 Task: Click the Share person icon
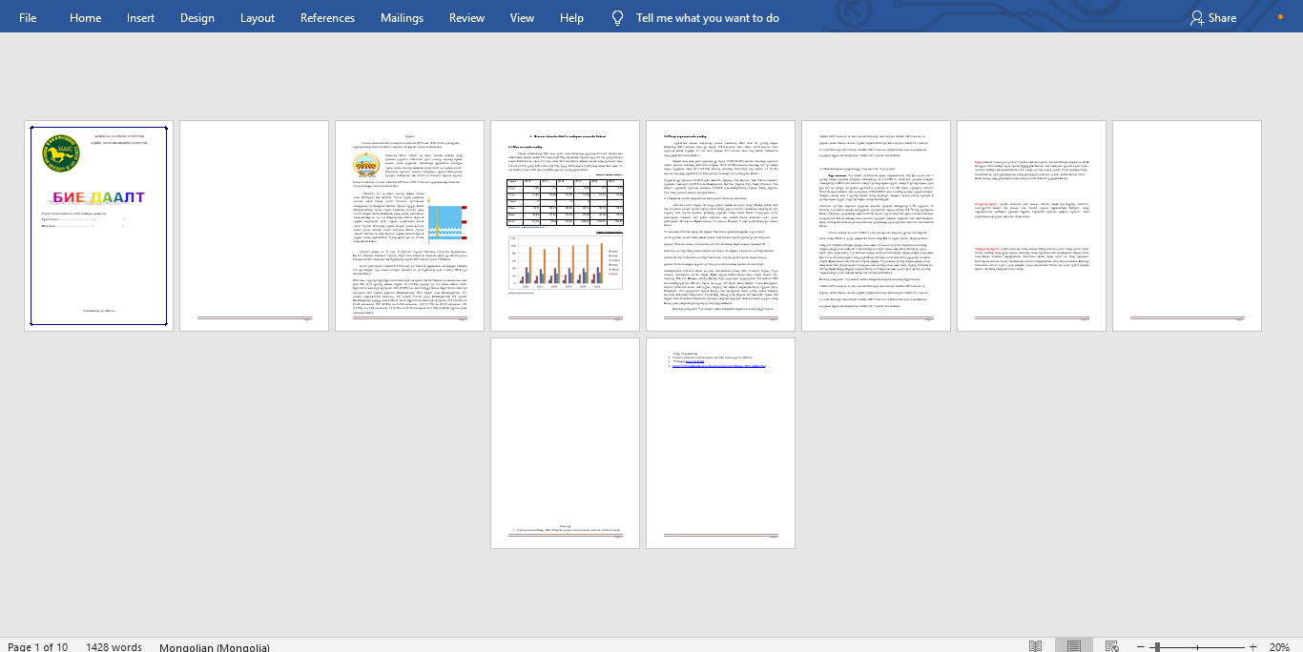pyautogui.click(x=1196, y=18)
